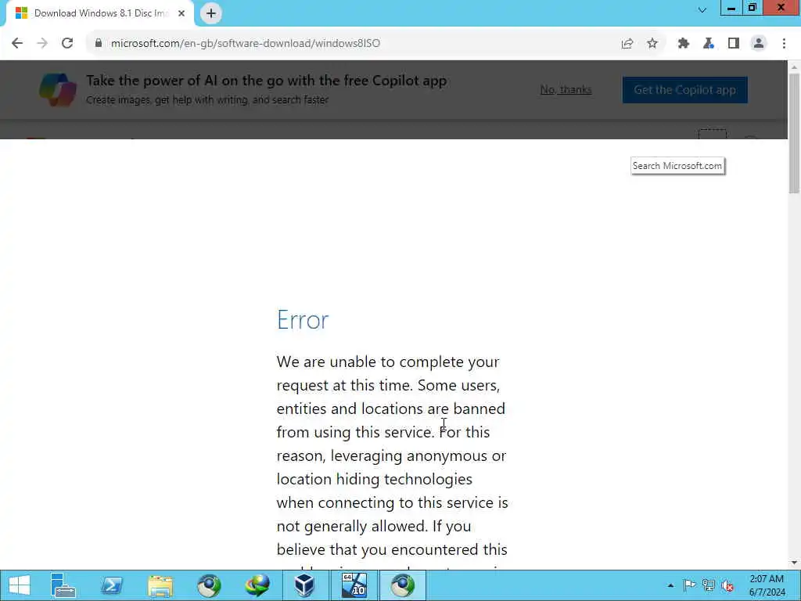Expand the tab search chevron
The height and width of the screenshot is (601, 801).
click(702, 9)
